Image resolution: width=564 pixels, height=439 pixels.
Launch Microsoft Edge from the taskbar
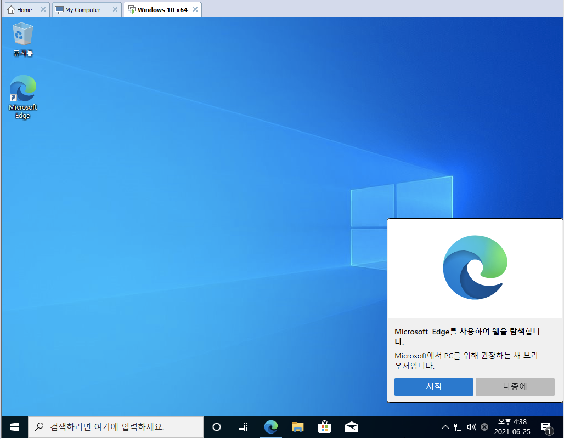click(x=271, y=427)
